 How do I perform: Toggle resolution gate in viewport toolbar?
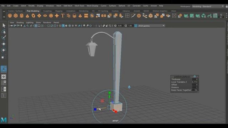point(42,26)
